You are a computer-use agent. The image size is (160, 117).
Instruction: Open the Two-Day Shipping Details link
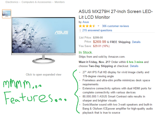[x=134, y=66]
